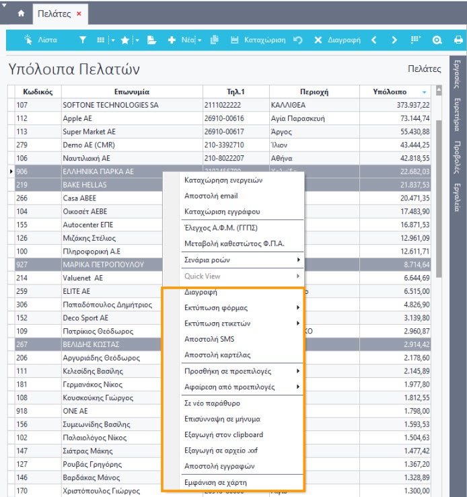Go to previous record arrow
The height and width of the screenshot is (497, 467).
coord(374,40)
